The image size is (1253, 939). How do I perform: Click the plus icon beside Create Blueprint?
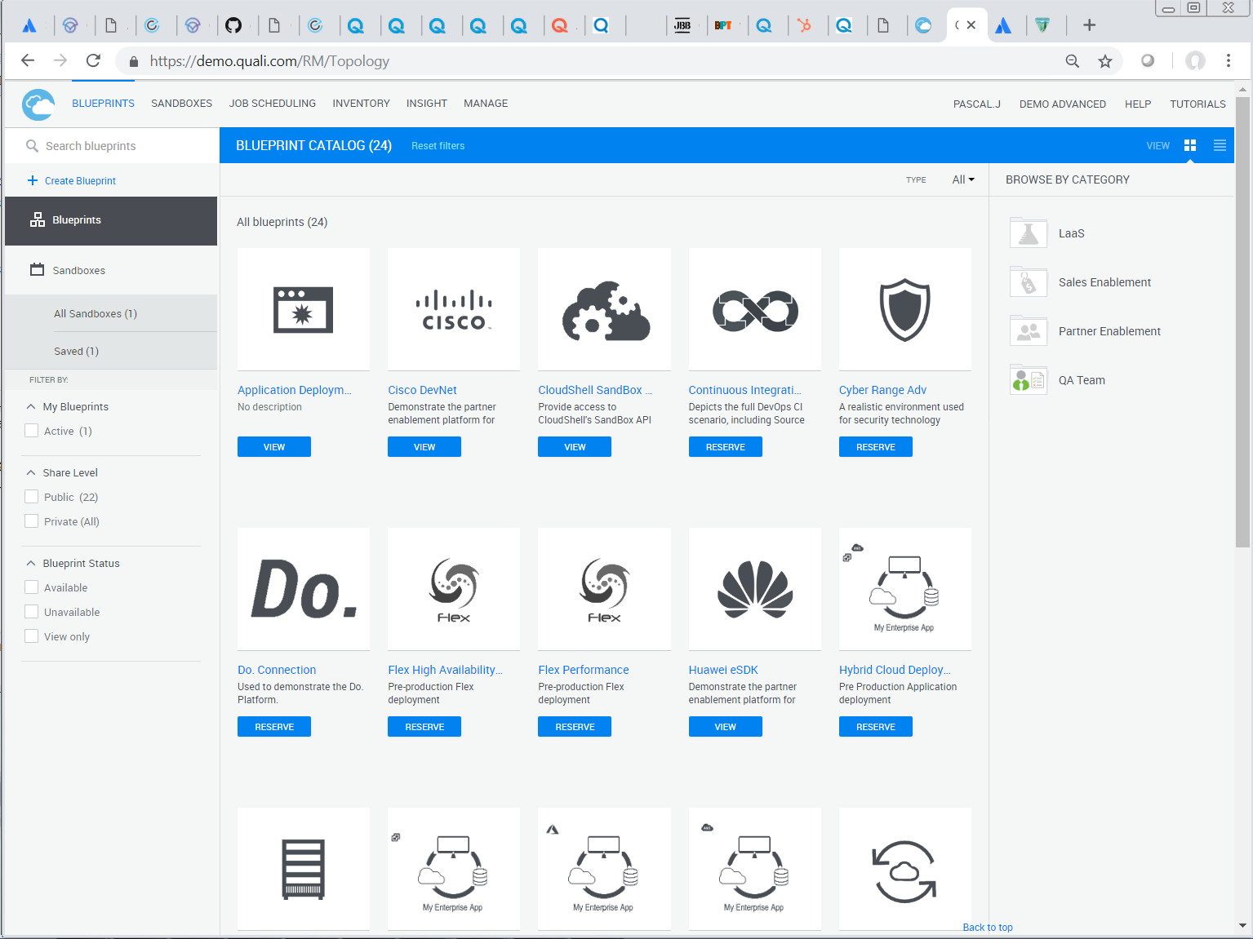click(x=33, y=180)
